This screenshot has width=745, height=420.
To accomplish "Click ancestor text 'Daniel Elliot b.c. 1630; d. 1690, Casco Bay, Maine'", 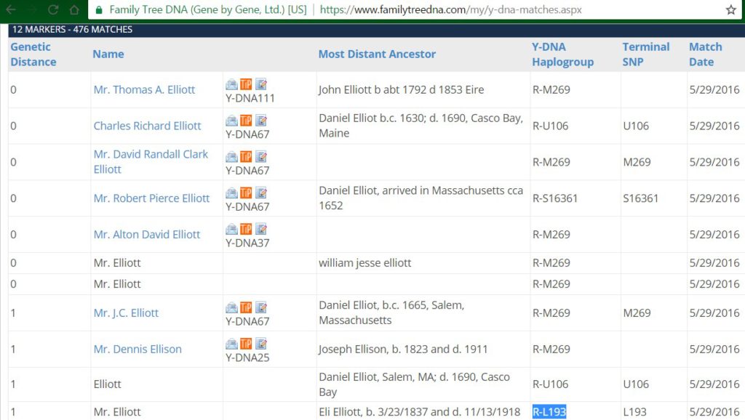I will click(x=421, y=126).
